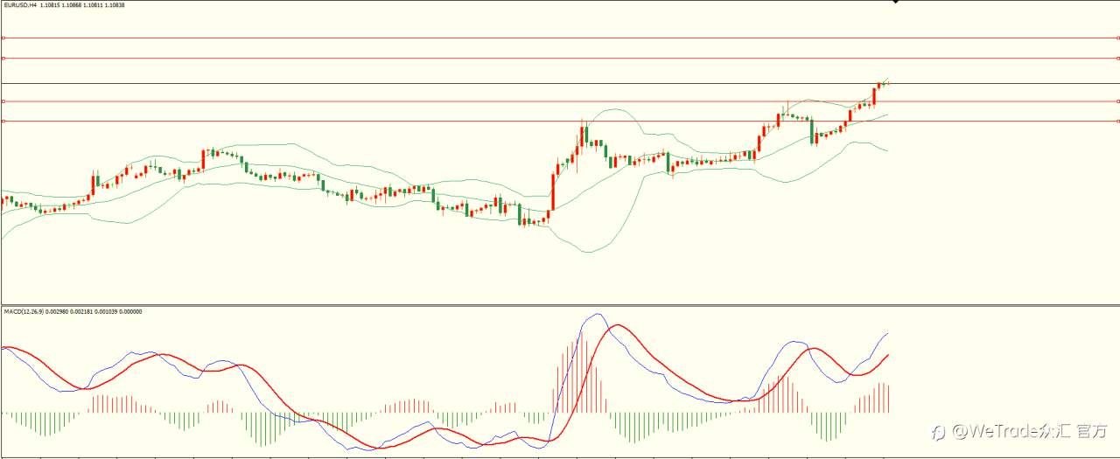Select the close price value 1.10838
The width and height of the screenshot is (1120, 459).
pyautogui.click(x=115, y=5)
